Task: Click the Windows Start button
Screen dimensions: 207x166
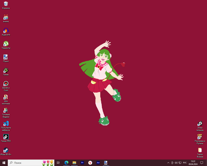Action: pyautogui.click(x=4, y=163)
